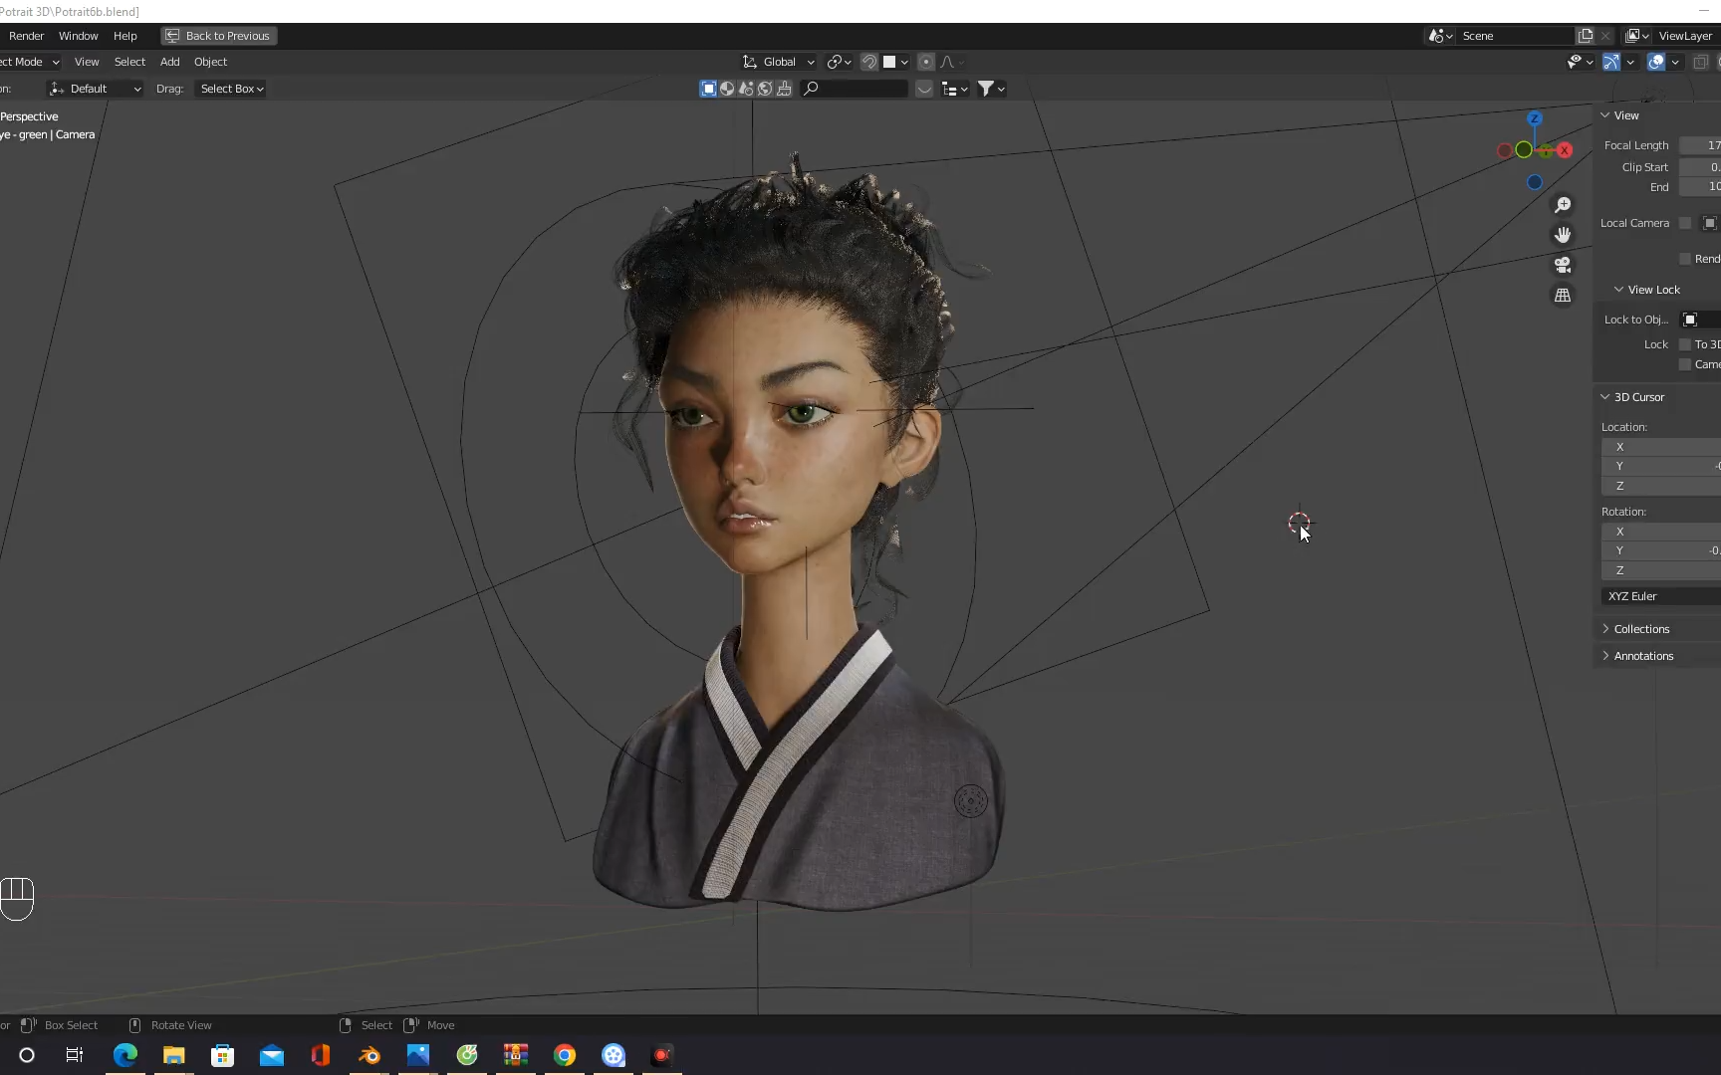Enable snapping with the magnet icon

pos(868,62)
